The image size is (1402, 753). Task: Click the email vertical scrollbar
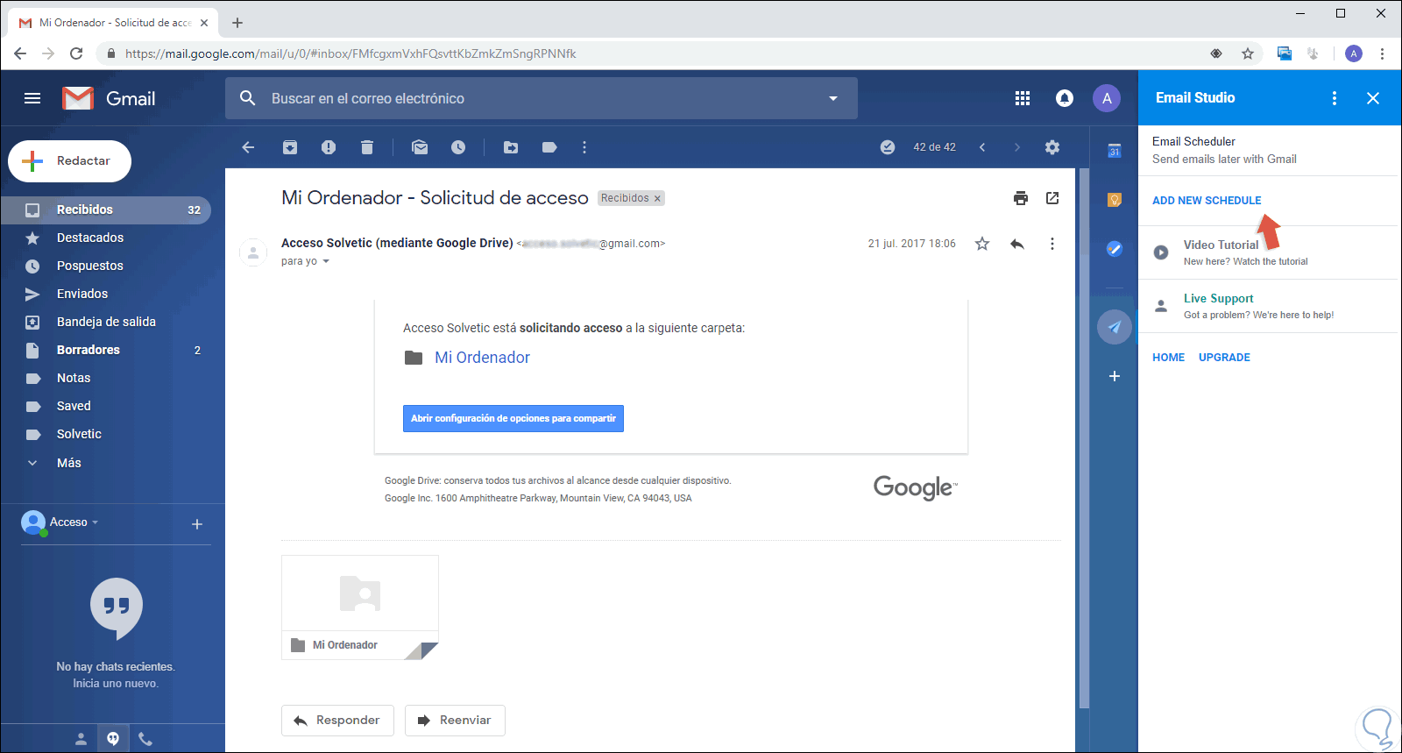[x=1084, y=438]
